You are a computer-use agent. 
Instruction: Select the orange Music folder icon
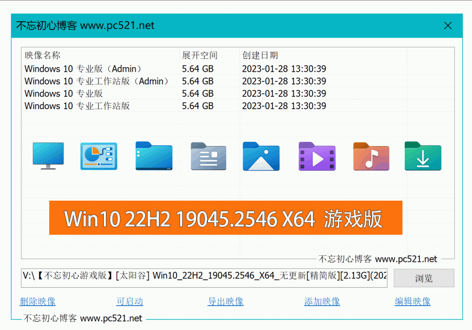pyautogui.click(x=371, y=156)
